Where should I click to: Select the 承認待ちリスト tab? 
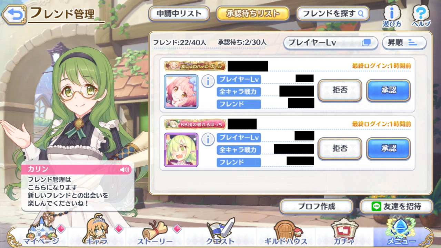(253, 14)
